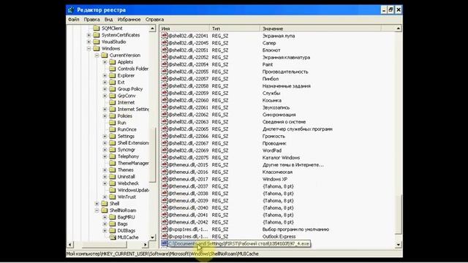Click the tree pane scroll-right arrow
The width and height of the screenshot is (468, 263).
point(146,245)
